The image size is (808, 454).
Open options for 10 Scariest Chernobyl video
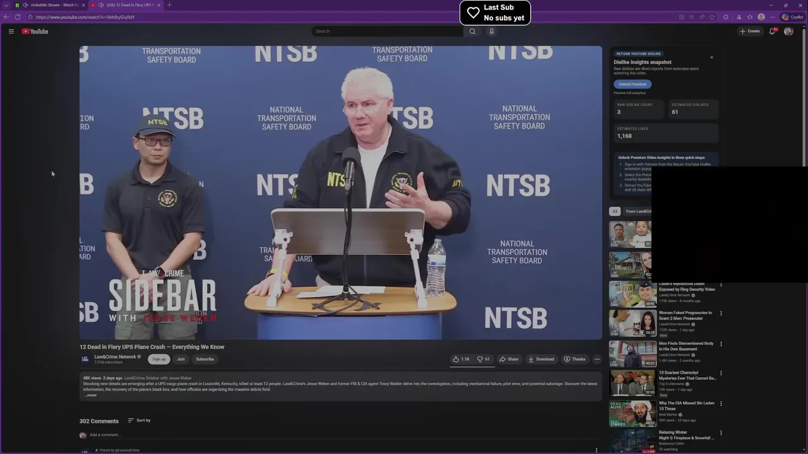pos(721,373)
